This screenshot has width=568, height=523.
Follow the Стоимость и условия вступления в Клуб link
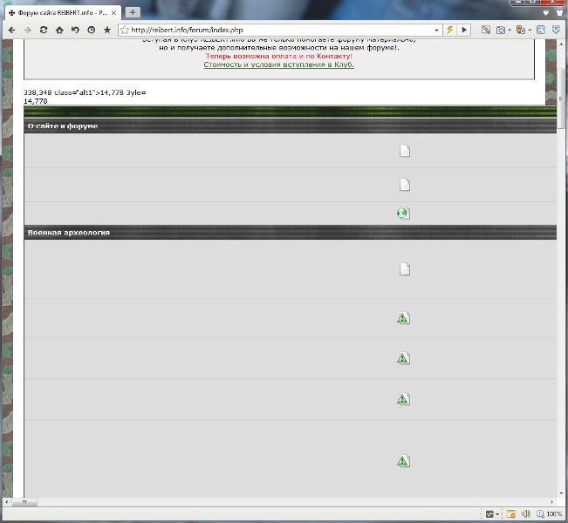[x=278, y=65]
